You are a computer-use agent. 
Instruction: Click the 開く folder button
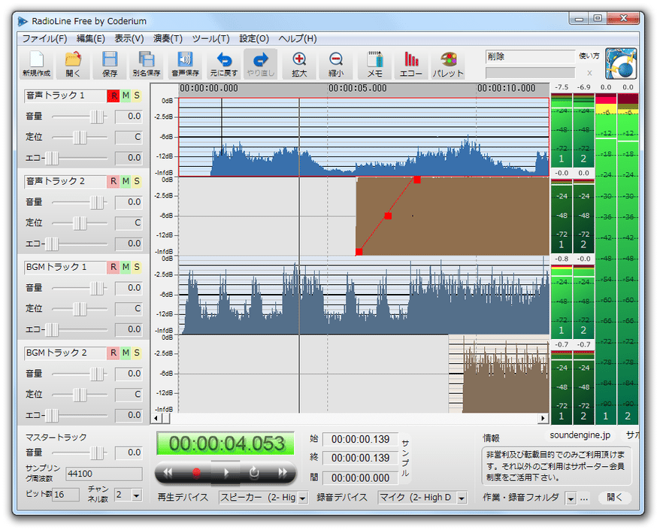[x=615, y=497]
